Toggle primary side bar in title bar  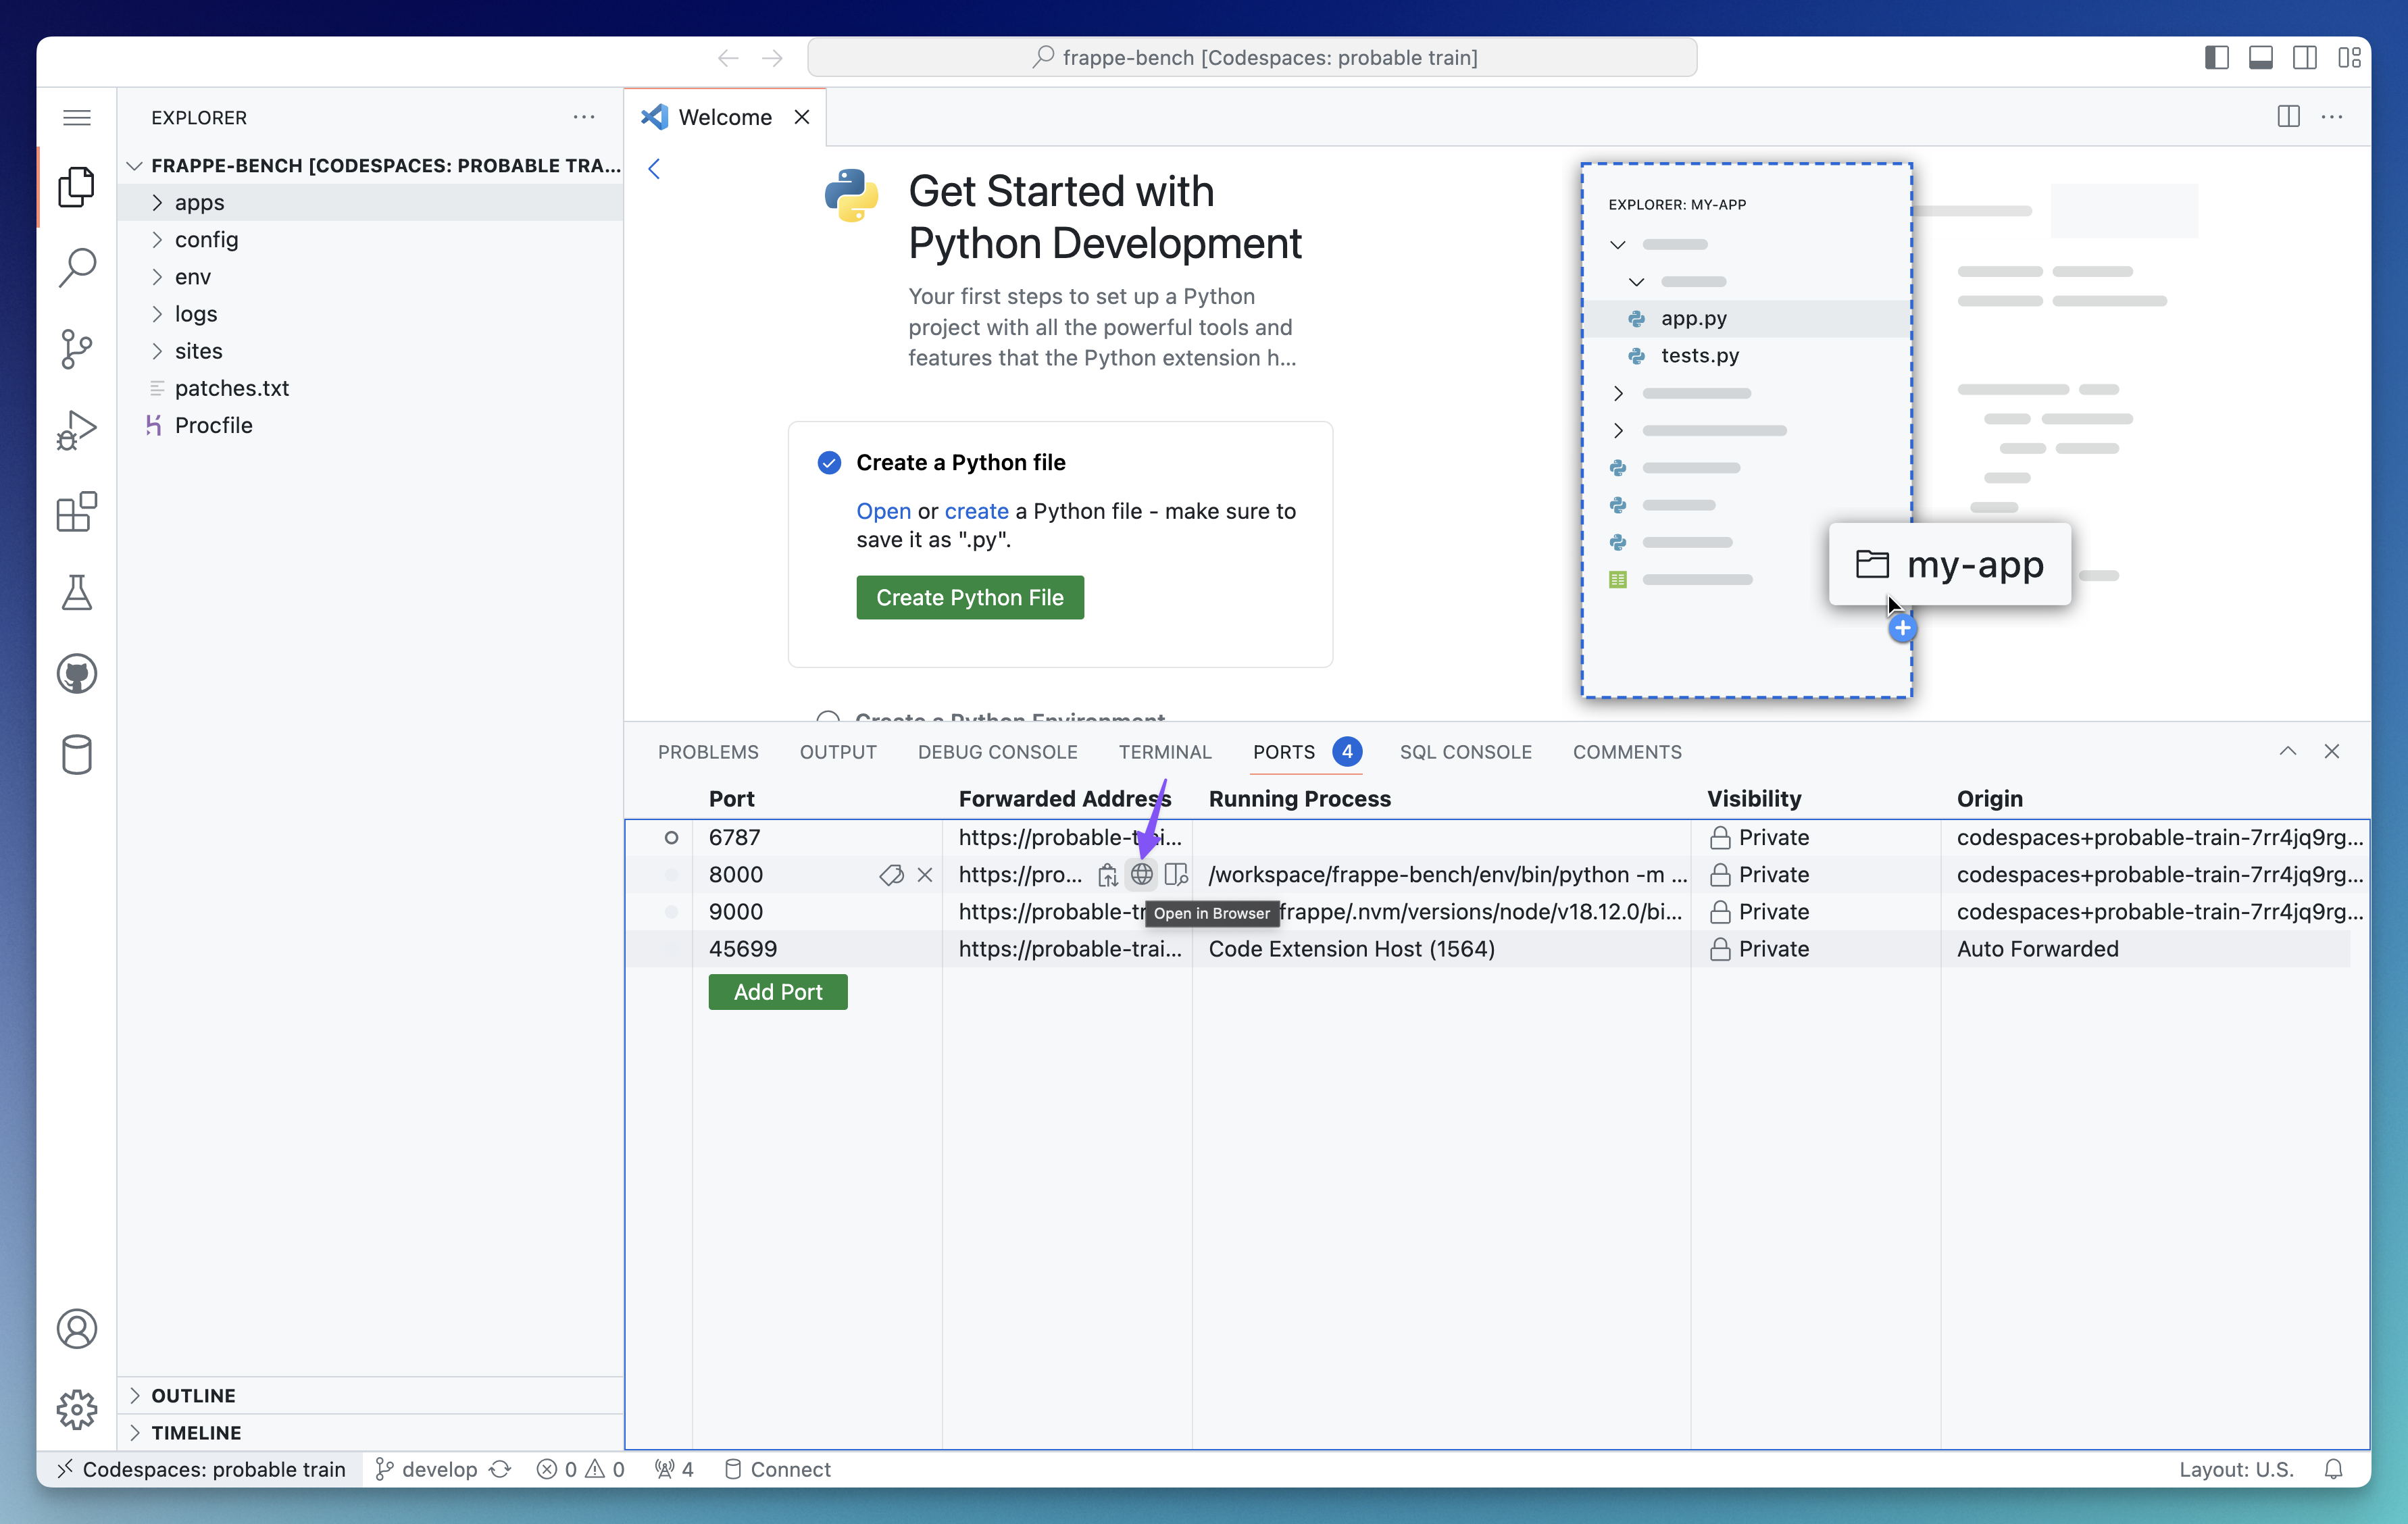2217,58
